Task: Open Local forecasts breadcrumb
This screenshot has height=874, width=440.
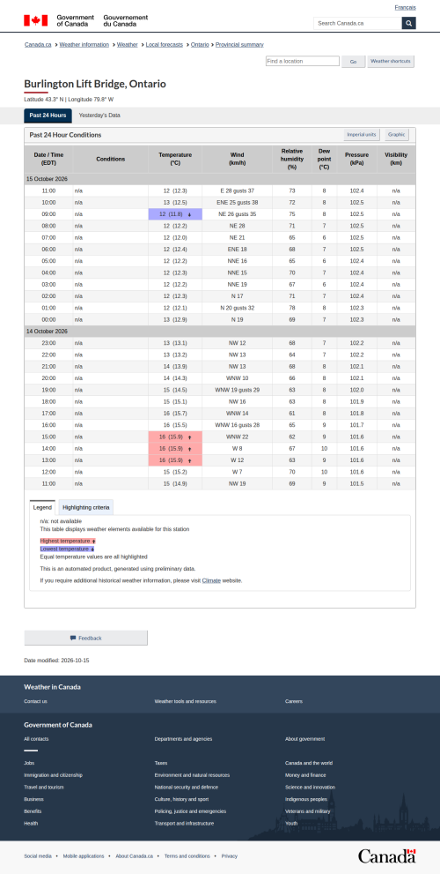Action: click(164, 45)
